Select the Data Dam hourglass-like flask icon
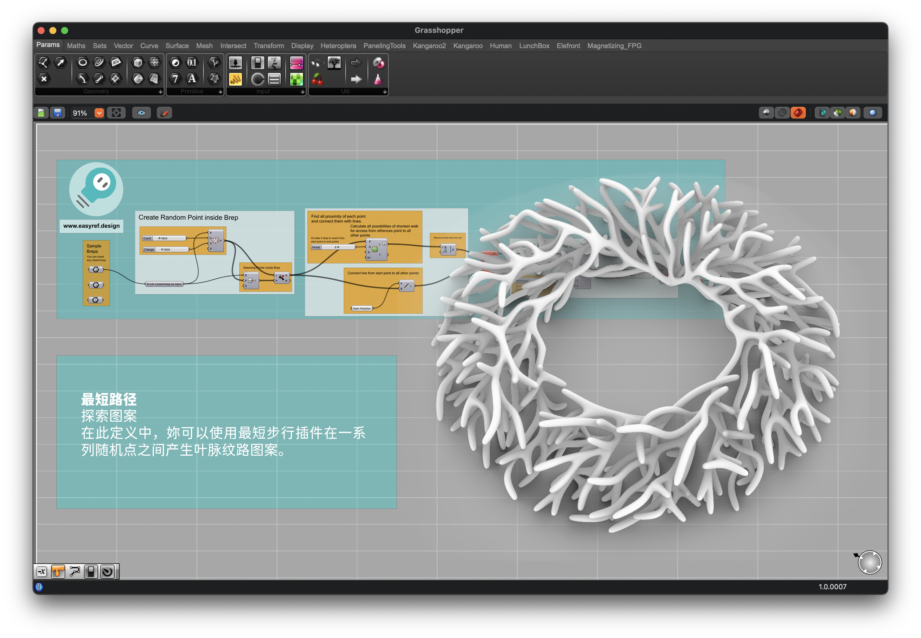Image resolution: width=921 pixels, height=638 pixels. coord(378,79)
